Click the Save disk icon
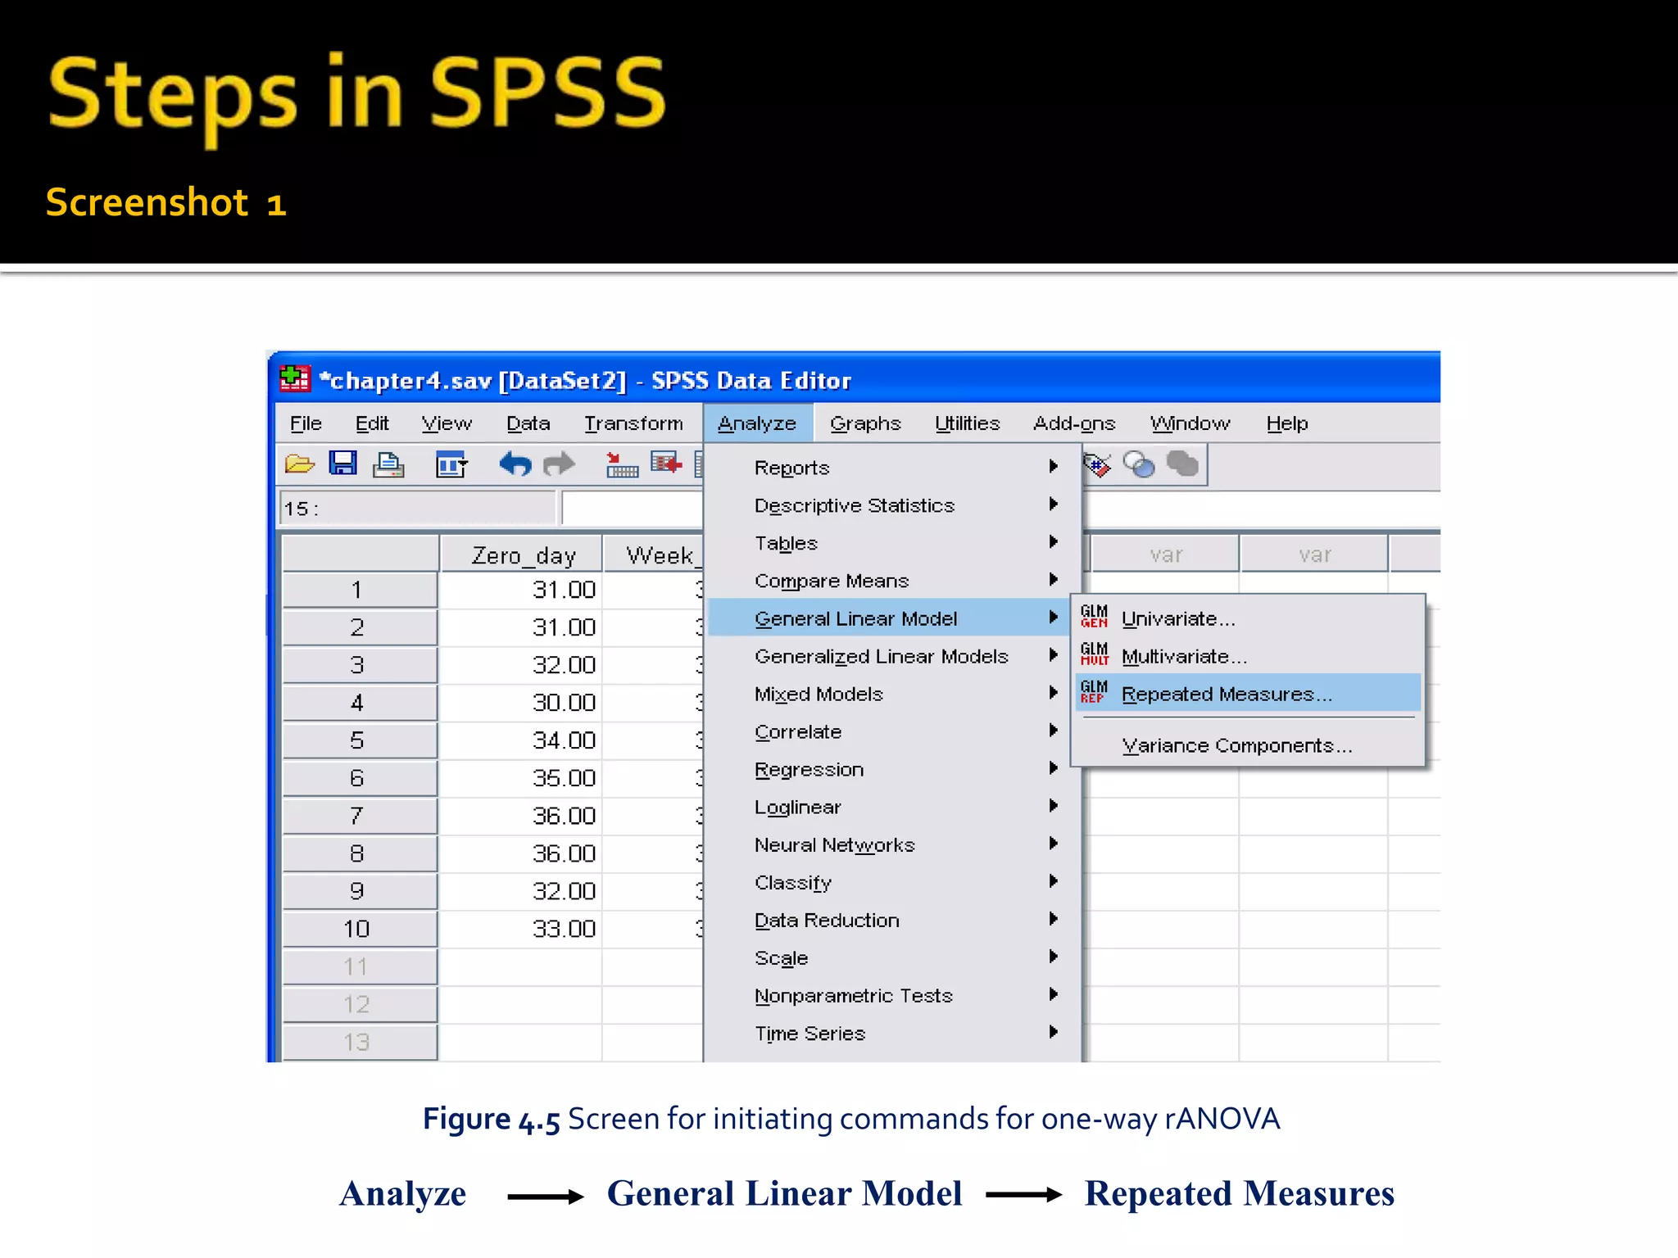The width and height of the screenshot is (1678, 1258). click(343, 464)
